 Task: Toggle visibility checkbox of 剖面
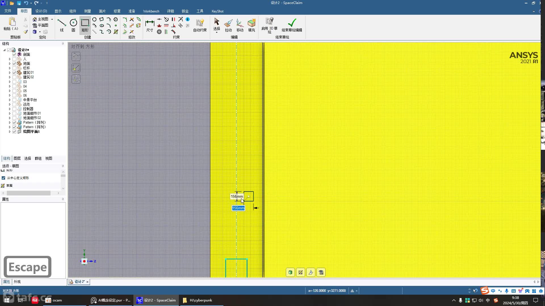tap(14, 54)
